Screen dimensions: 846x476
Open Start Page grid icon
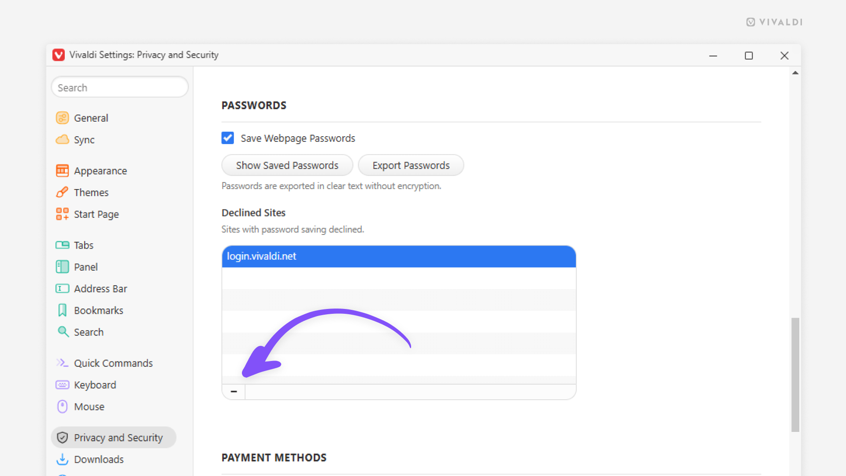(62, 214)
